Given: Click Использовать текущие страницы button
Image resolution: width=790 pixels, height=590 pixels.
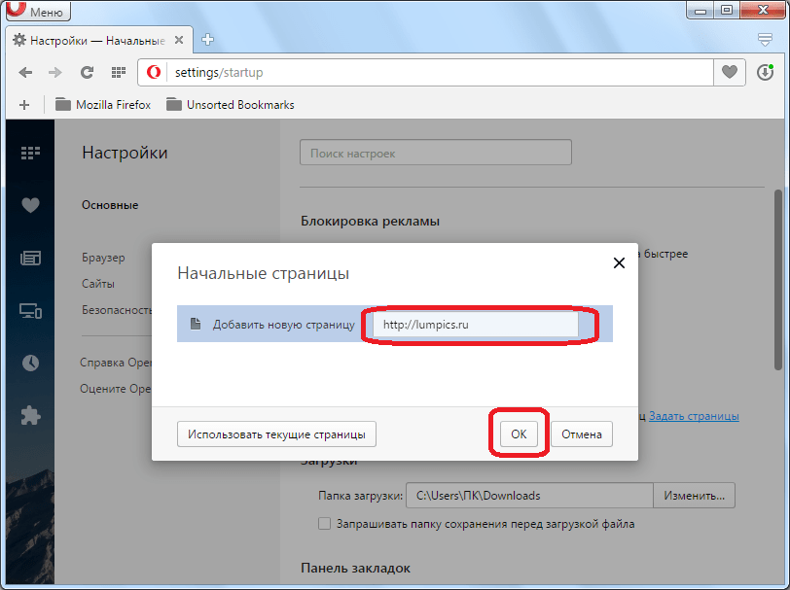Looking at the screenshot, I should tap(276, 434).
